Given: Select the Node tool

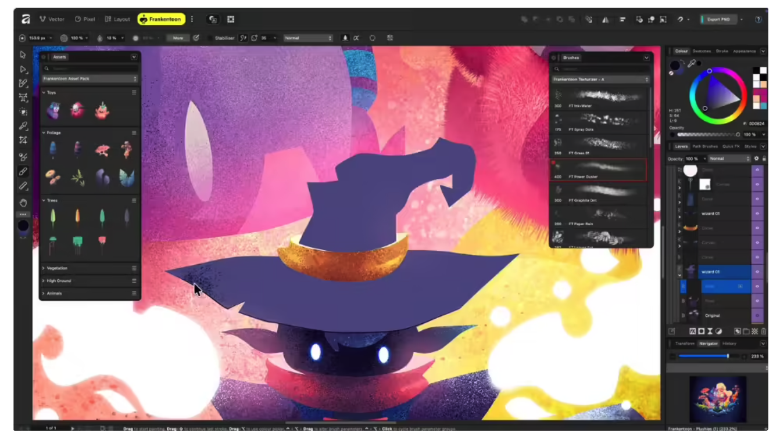Looking at the screenshot, I should (23, 69).
